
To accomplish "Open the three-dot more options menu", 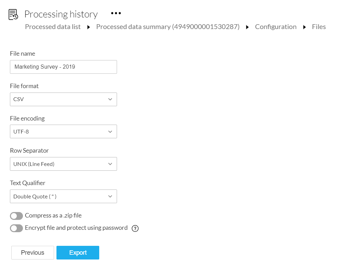I will [x=116, y=14].
